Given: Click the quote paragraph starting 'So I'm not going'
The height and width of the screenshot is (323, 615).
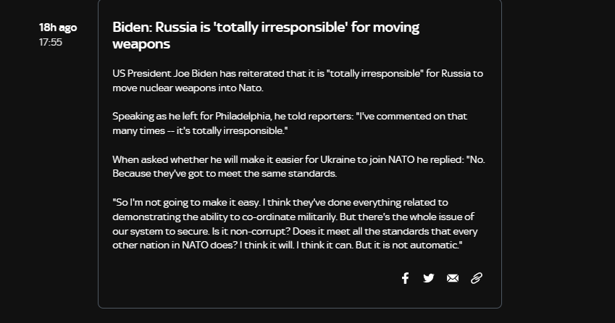Looking at the screenshot, I should (295, 224).
